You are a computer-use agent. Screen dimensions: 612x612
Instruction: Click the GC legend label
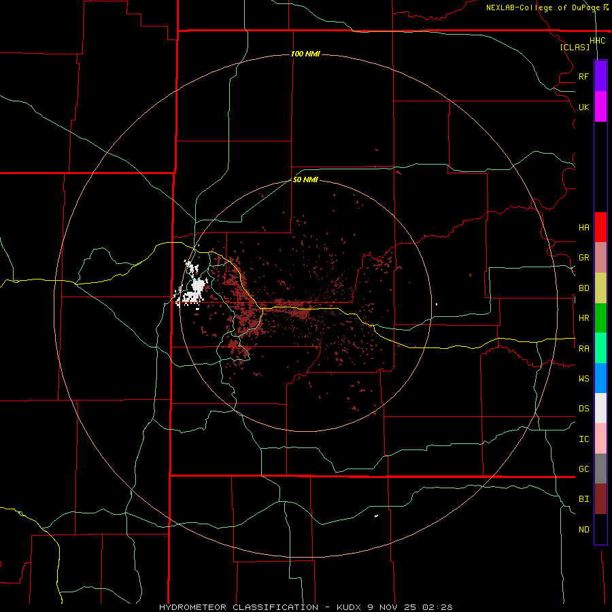(x=584, y=469)
